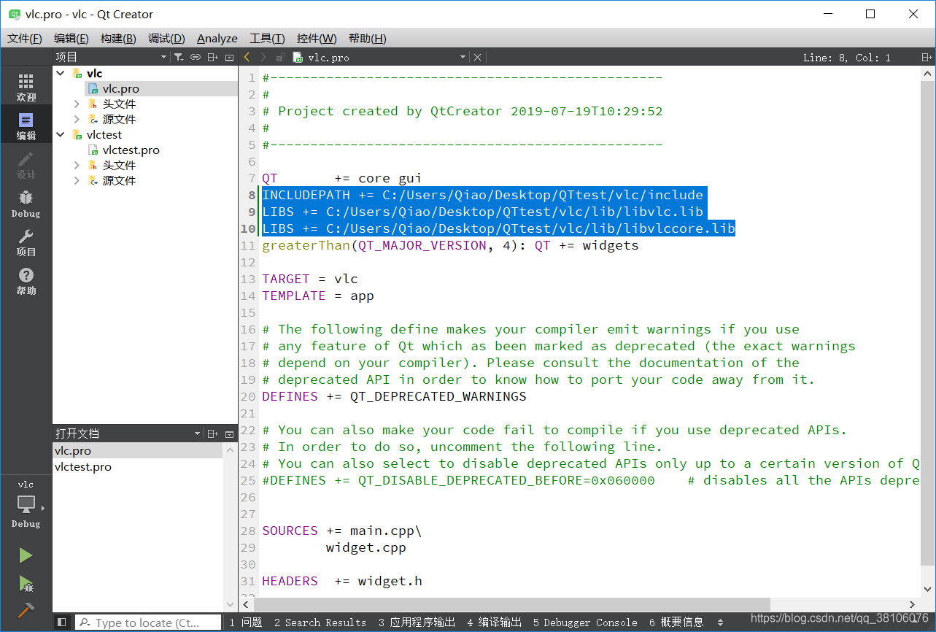
Task: Click the editor horizontal scrollbar thumb
Action: [511, 604]
